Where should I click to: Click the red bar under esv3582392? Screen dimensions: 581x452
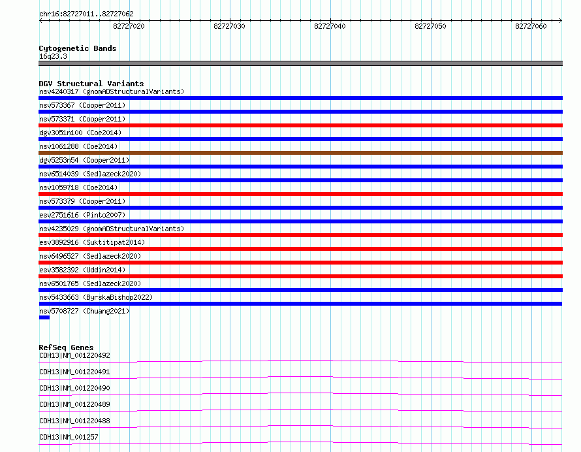point(300,276)
